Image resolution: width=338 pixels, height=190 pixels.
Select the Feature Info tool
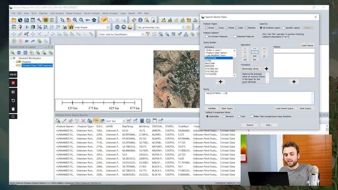tap(140, 20)
